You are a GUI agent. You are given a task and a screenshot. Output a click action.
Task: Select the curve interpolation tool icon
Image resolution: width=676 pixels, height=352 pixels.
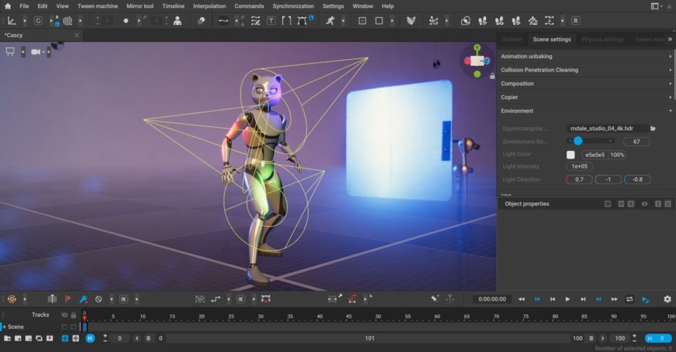click(x=223, y=20)
